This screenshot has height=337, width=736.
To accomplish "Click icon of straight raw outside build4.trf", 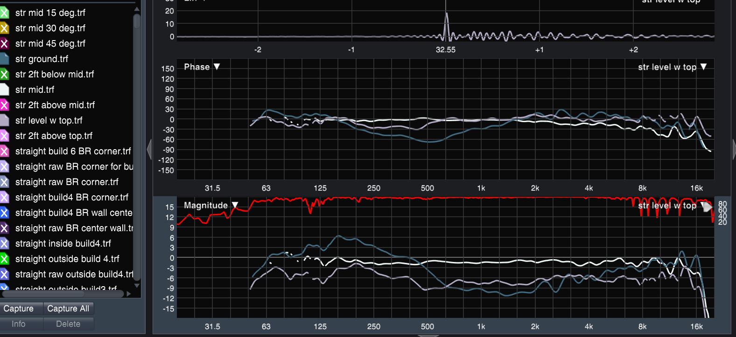I will 4,274.
